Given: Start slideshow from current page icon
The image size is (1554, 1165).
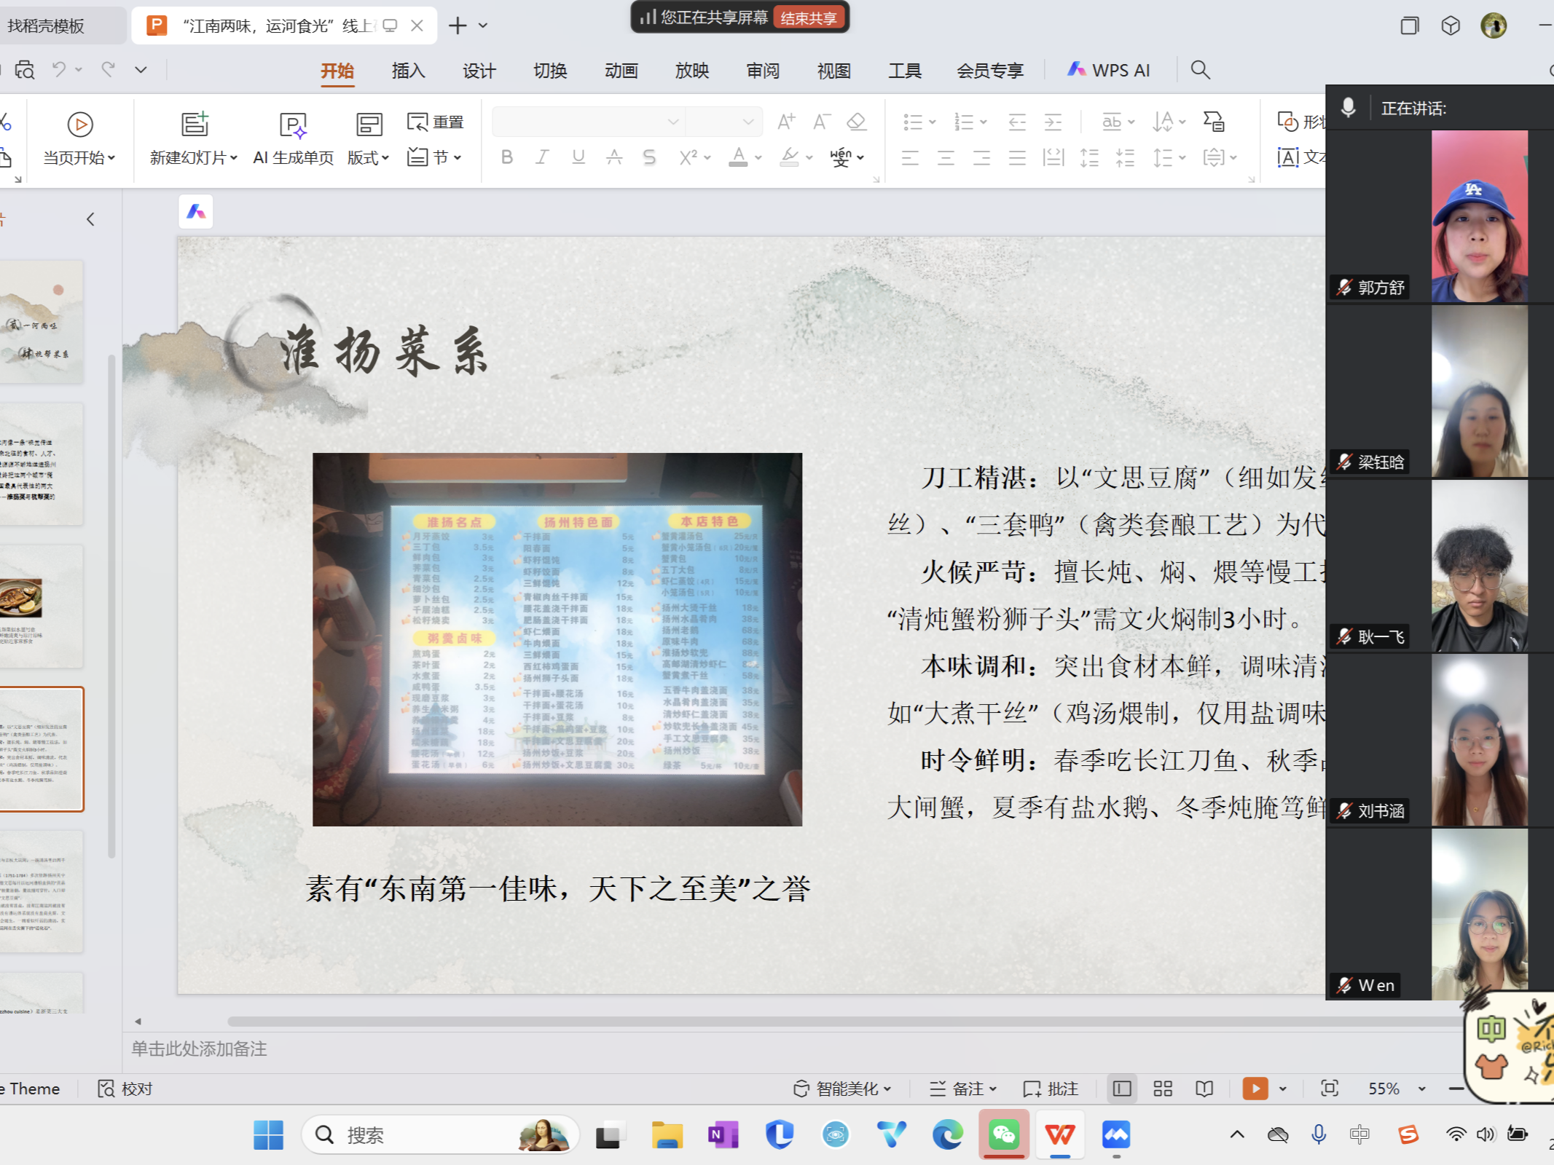Looking at the screenshot, I should 79,125.
